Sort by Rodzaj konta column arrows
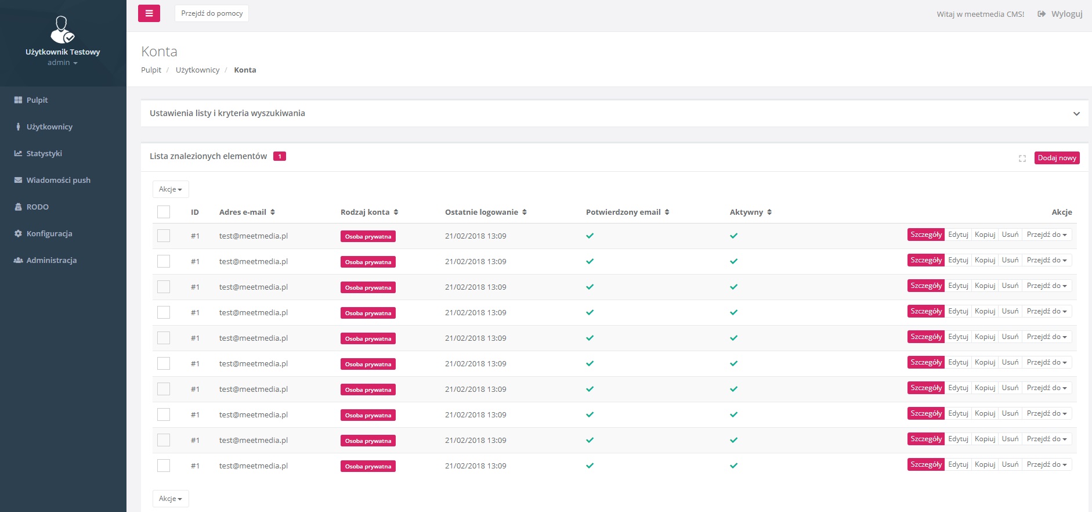Screen dimensions: 1092x512 point(396,212)
